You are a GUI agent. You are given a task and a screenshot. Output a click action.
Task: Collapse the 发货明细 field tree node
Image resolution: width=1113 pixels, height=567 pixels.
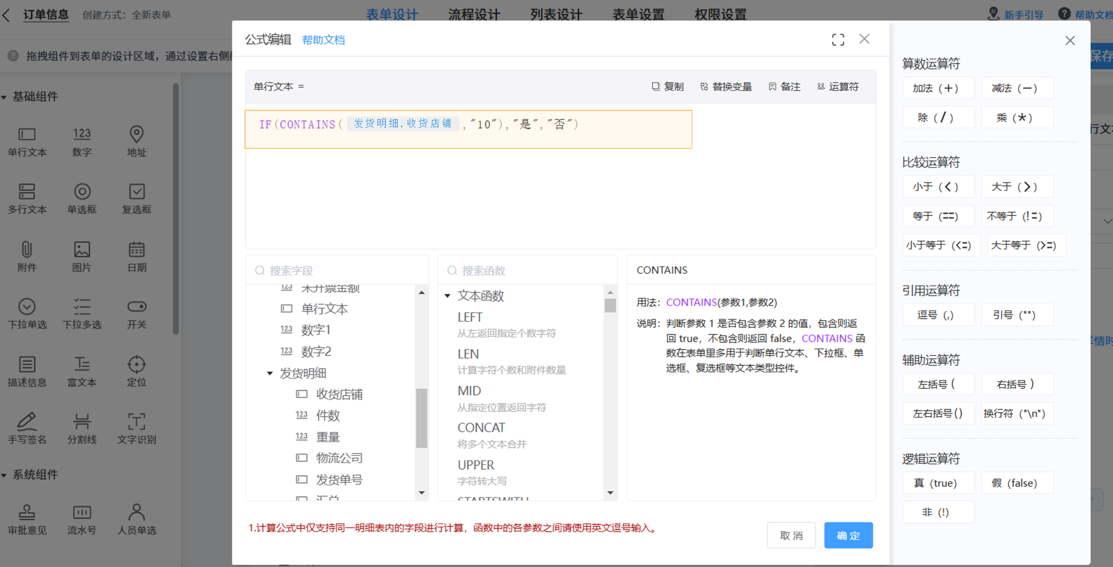[270, 373]
